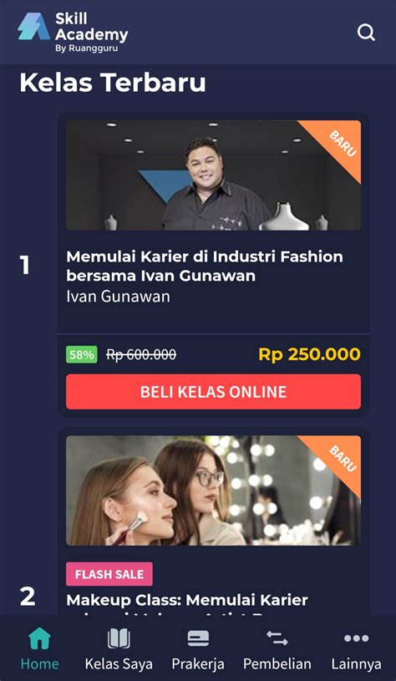Tap the FLASH SALE badge
The width and height of the screenshot is (396, 681).
109,574
